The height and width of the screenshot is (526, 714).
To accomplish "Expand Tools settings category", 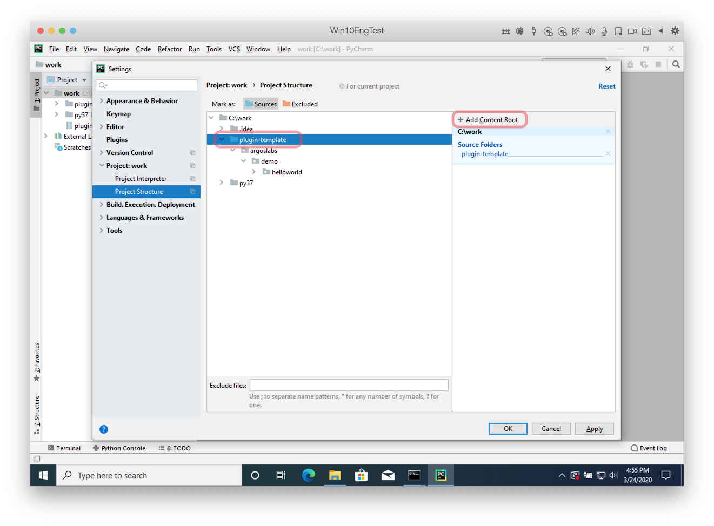I will coord(101,231).
